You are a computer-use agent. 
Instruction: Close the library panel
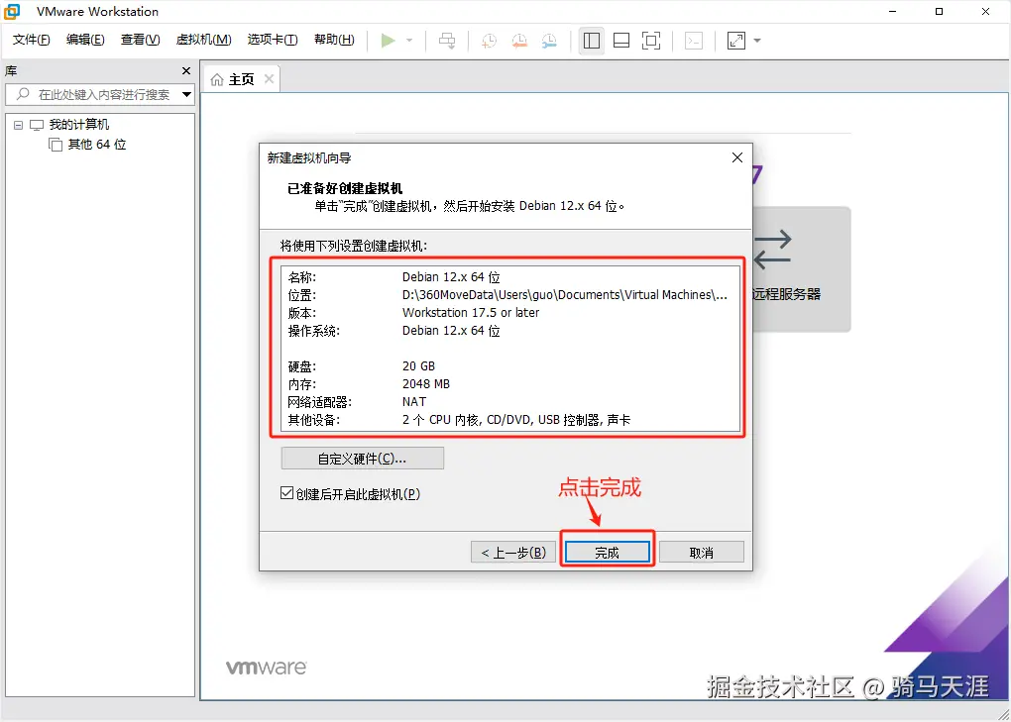coord(186,71)
